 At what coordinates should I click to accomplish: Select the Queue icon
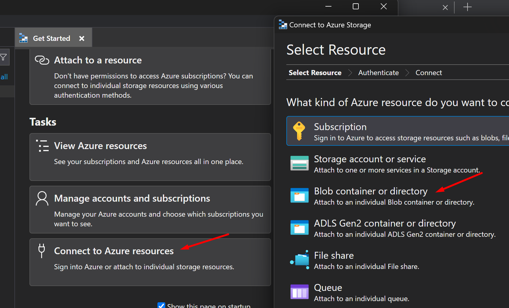click(299, 292)
